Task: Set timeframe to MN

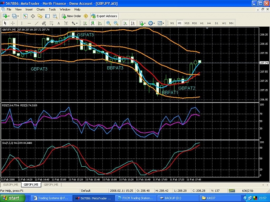Action: (231, 23)
